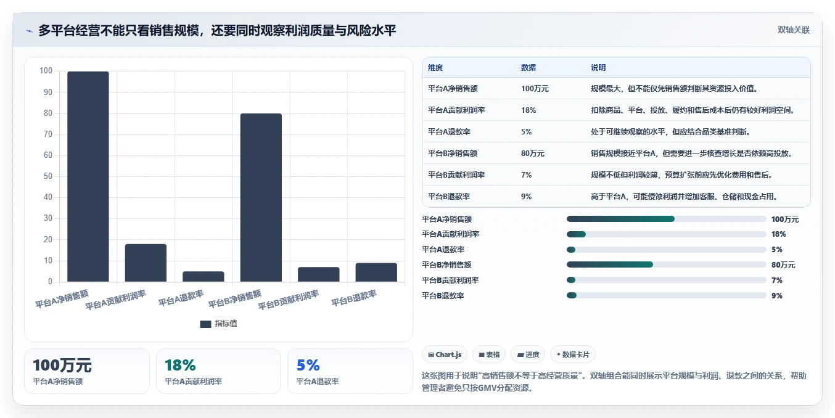Click the 数据 column header
This screenshot has height=418, width=835.
tap(529, 68)
